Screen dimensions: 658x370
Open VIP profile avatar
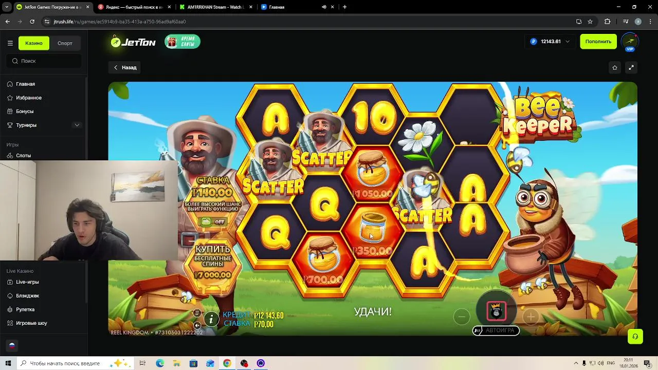coord(630,42)
